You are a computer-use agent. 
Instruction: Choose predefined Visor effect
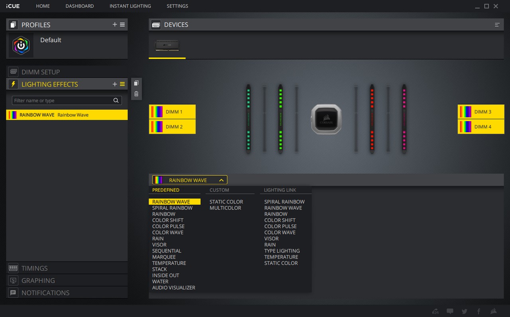(159, 245)
